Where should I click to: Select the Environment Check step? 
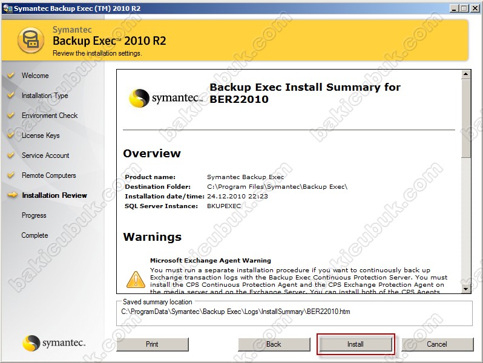(50, 116)
